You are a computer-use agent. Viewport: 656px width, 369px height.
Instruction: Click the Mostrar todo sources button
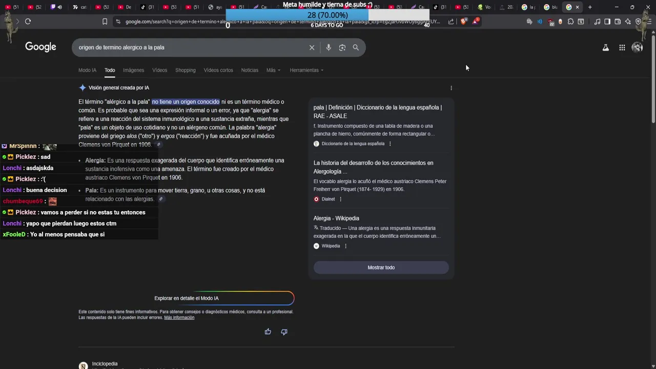(381, 268)
